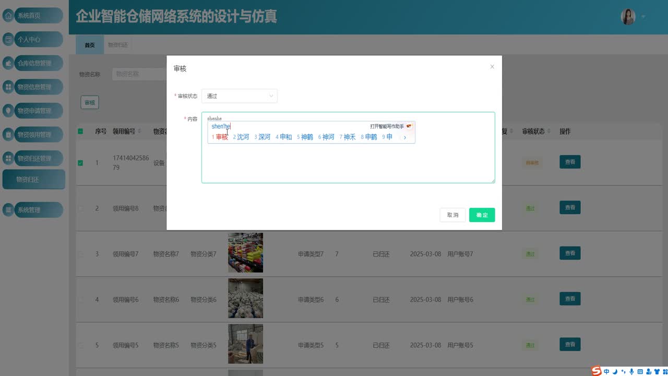Open the Sogou soft keyboard icon
The image size is (668, 376).
pos(640,372)
